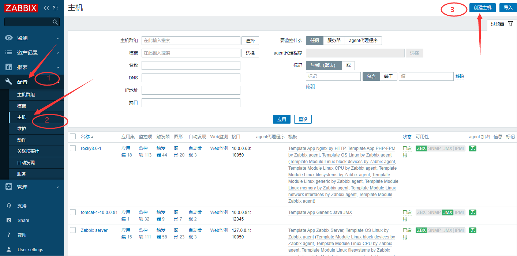Click into the IP地址 filter field
The width and height of the screenshot is (517, 256).
click(191, 90)
